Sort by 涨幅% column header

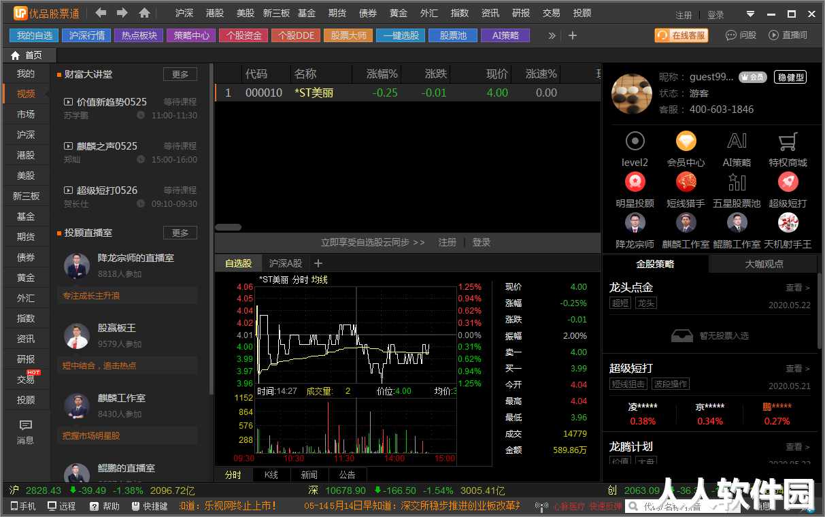click(x=382, y=74)
